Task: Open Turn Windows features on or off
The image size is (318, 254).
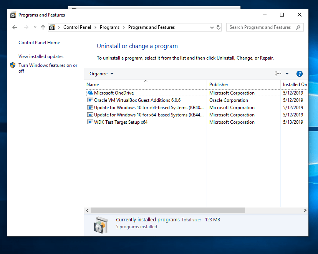Action: (x=48, y=68)
